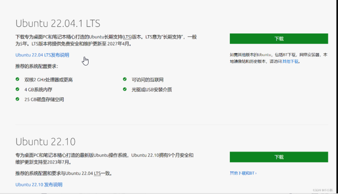
Task: Click the 推荐的系统配置要求 label
Action: point(37,66)
